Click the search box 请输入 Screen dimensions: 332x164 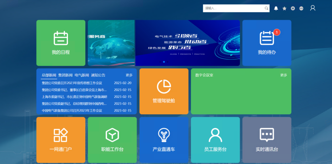[233, 8]
